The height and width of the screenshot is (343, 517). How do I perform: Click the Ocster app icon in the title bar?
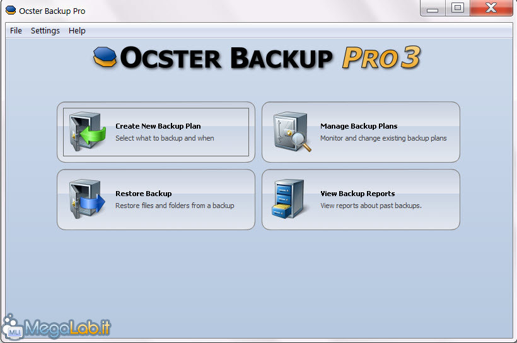(x=11, y=11)
